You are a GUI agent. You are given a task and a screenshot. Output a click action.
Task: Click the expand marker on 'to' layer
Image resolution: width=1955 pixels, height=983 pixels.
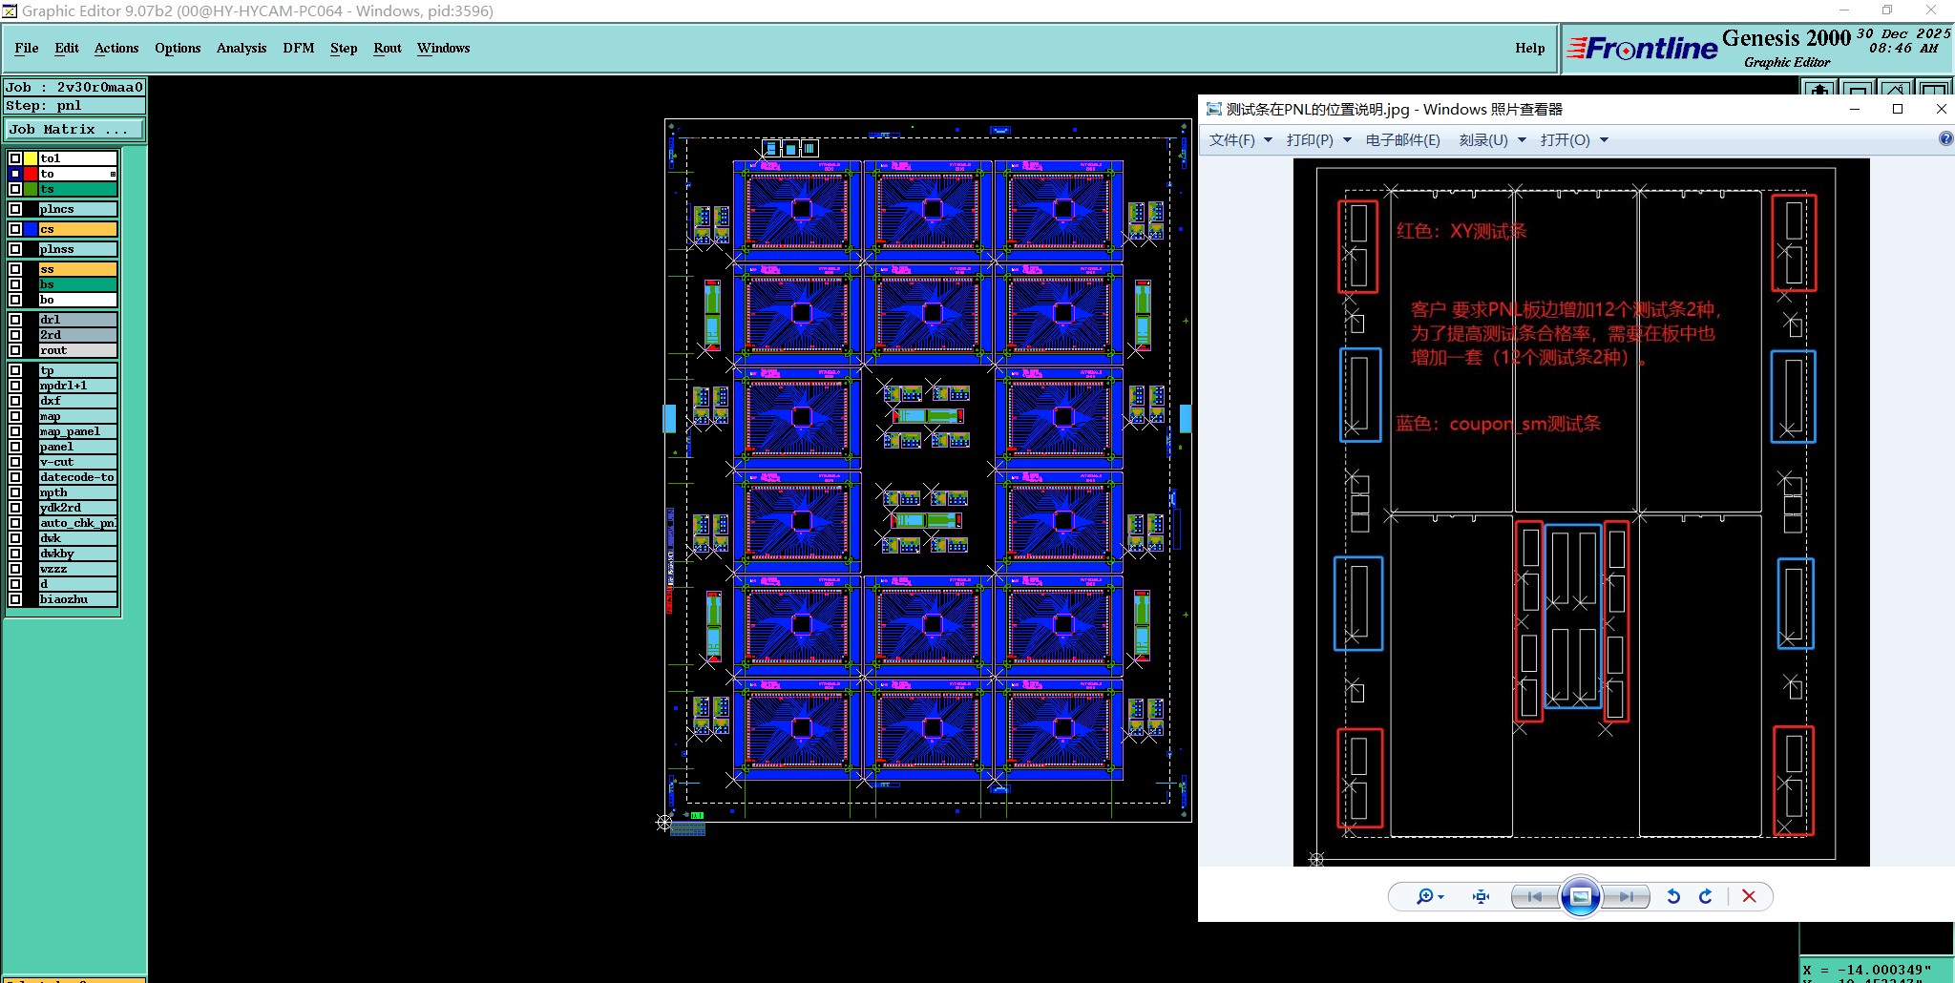pyautogui.click(x=113, y=174)
